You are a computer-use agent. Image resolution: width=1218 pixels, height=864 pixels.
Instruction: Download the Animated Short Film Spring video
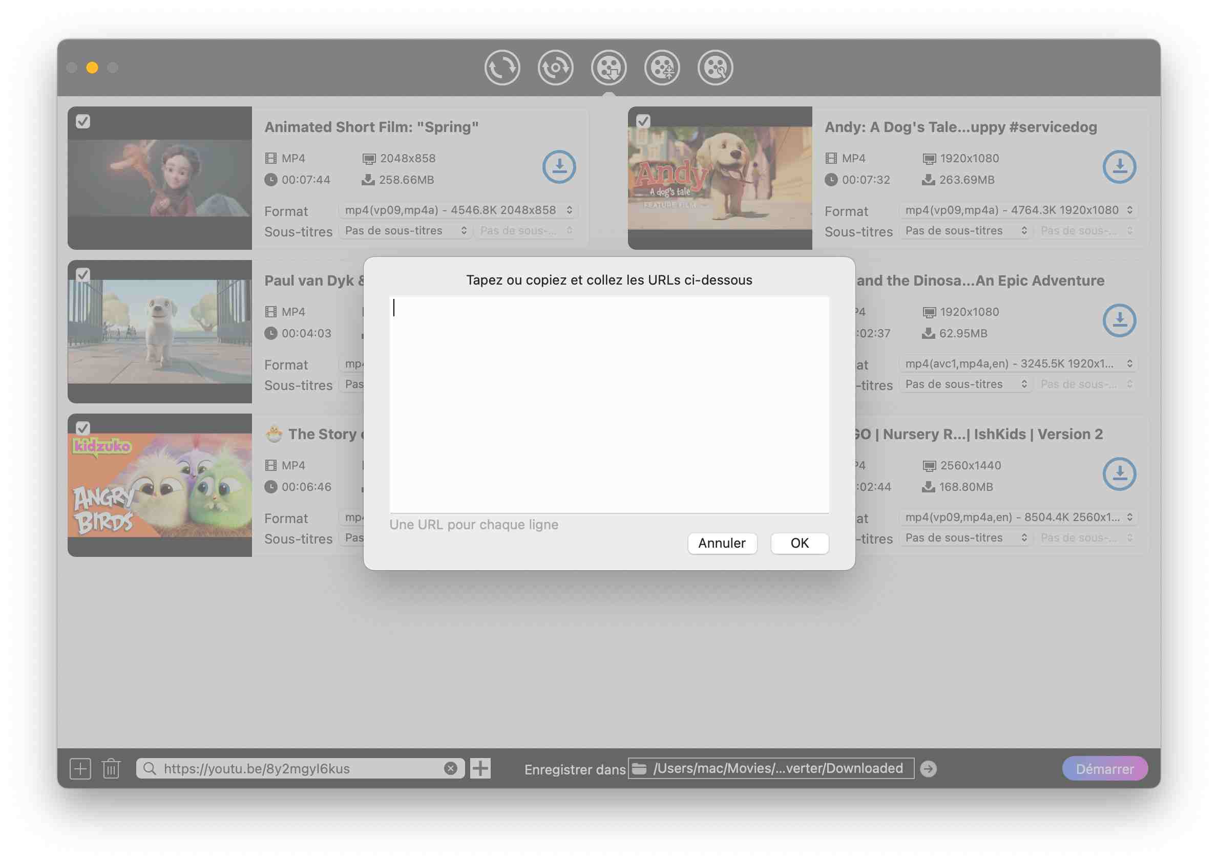[x=559, y=167]
